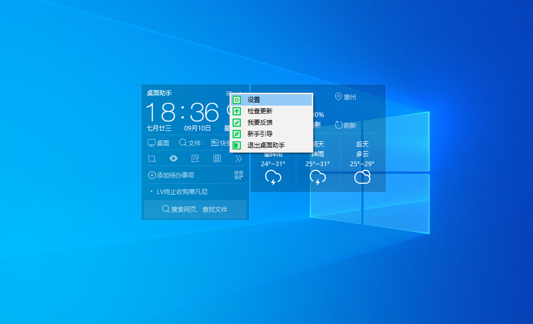The width and height of the screenshot is (533, 324).
Task: Select the screenshot capture tool icon
Action: (x=152, y=158)
